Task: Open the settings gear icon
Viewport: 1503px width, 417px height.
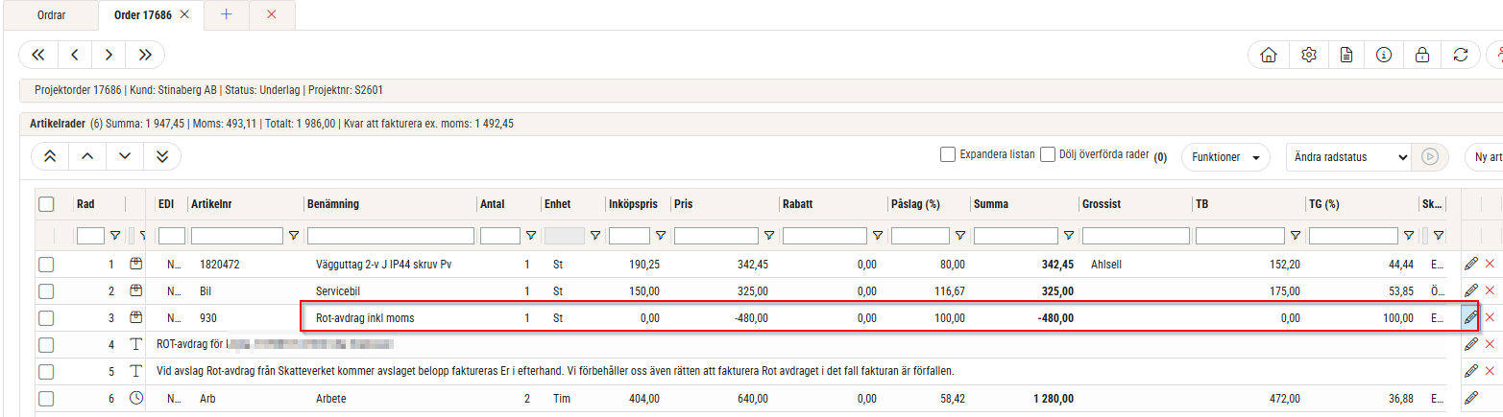Action: coord(1307,55)
